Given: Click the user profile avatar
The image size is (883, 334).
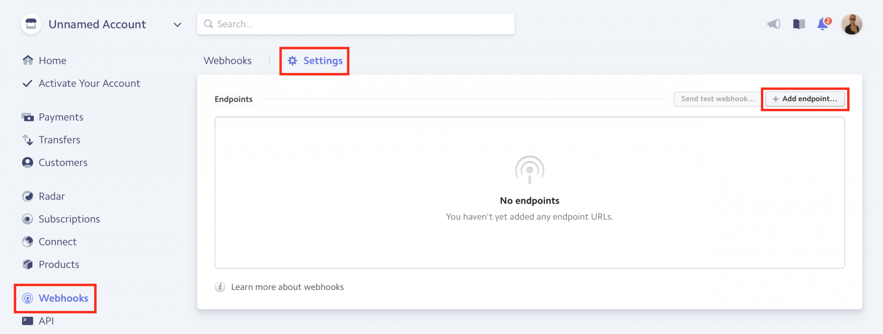Looking at the screenshot, I should 852,24.
